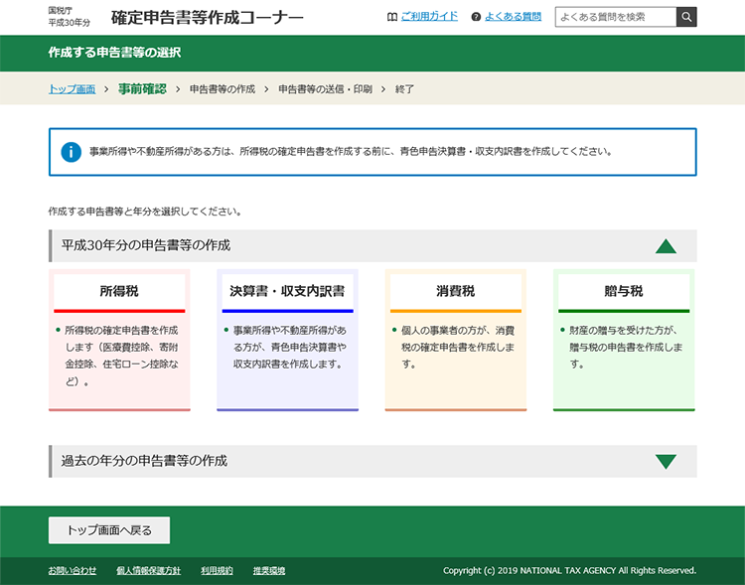Open 推奨環境 footer link

(269, 570)
